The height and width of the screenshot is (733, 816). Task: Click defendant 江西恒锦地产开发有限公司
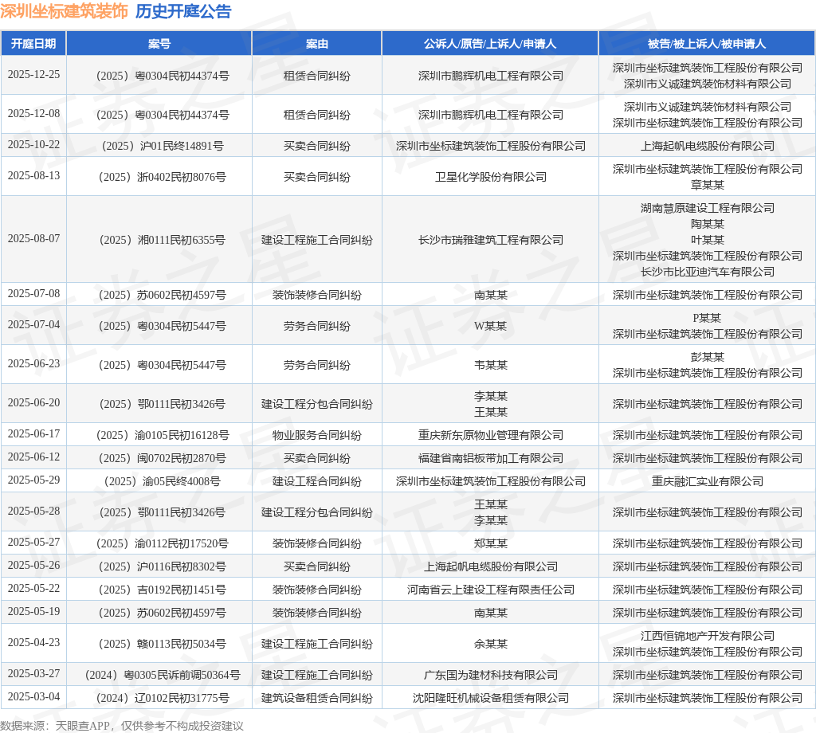tap(708, 637)
